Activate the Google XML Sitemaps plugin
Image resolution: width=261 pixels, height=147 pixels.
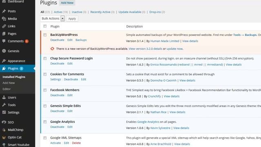tap(55, 143)
